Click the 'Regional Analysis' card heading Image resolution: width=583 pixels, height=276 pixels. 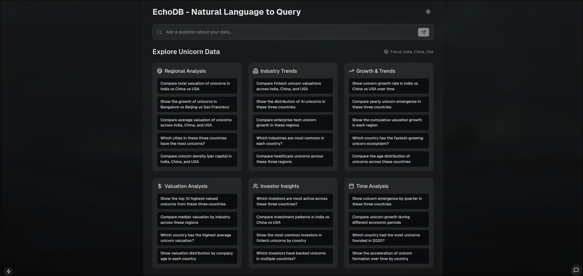tap(185, 71)
